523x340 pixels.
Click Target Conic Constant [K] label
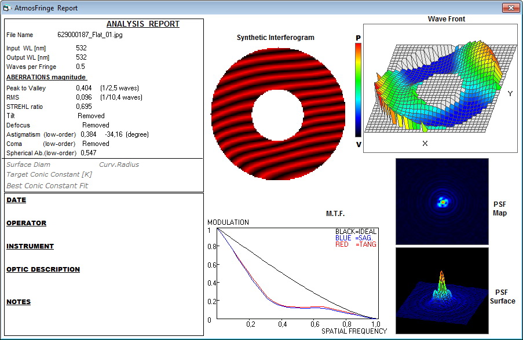[x=49, y=174]
